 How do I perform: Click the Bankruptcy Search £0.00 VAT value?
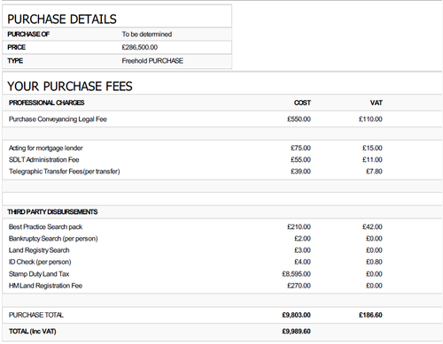coord(374,239)
